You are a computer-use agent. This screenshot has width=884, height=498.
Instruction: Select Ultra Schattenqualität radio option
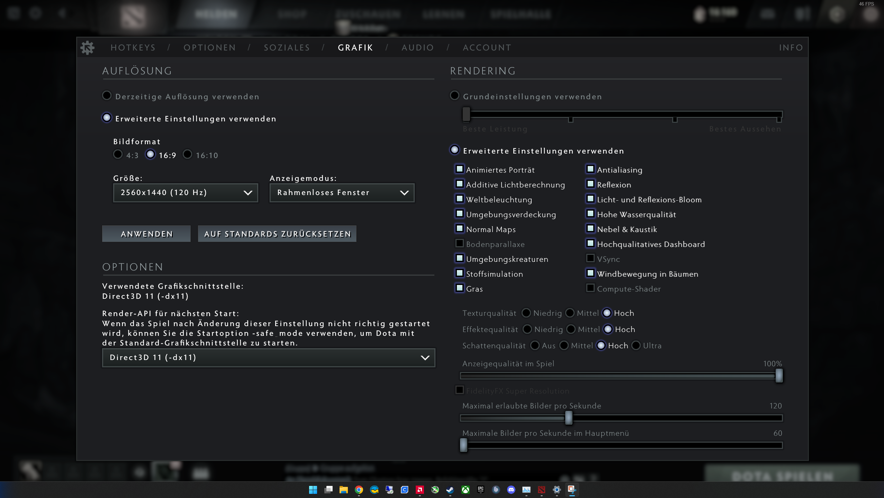pos(636,345)
